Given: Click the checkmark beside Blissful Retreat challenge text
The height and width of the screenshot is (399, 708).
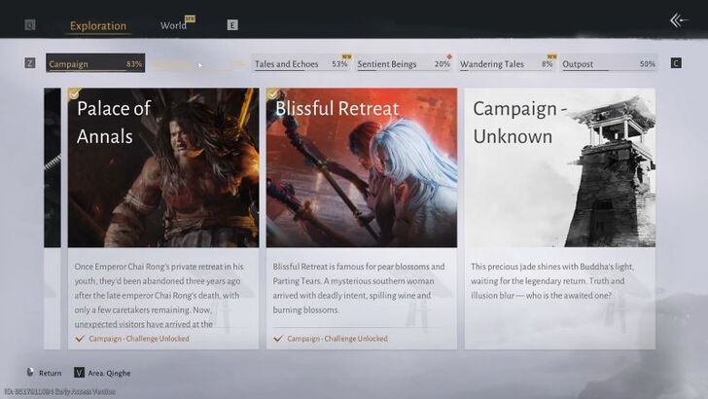Looking at the screenshot, I should click(278, 339).
